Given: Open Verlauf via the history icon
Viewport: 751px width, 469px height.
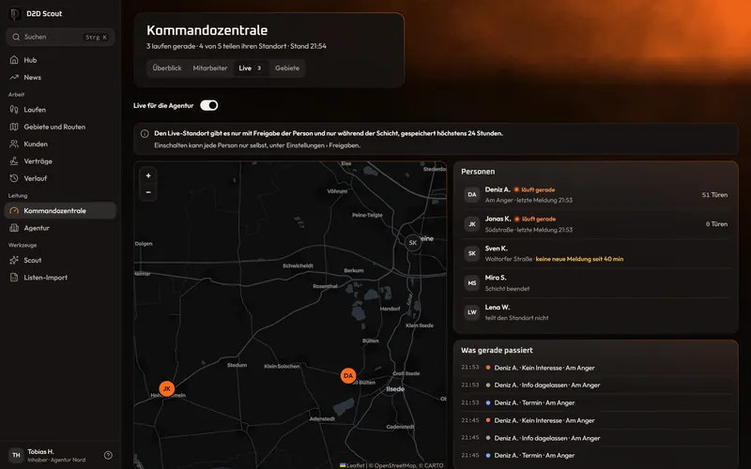Looking at the screenshot, I should pos(14,178).
